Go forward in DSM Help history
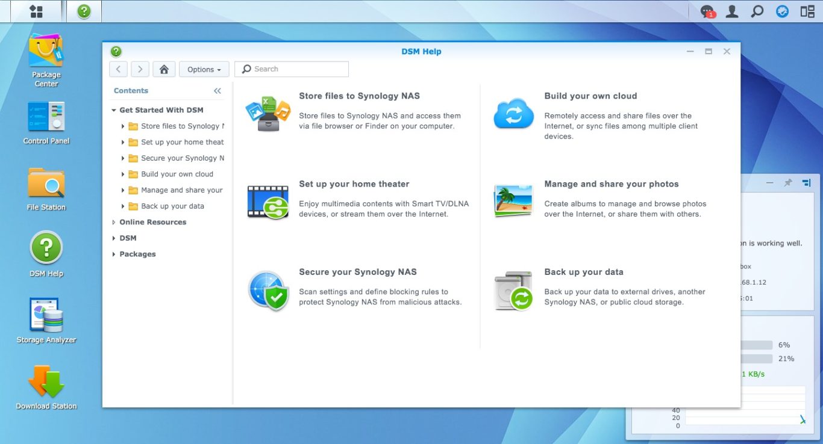This screenshot has width=823, height=444. click(140, 69)
